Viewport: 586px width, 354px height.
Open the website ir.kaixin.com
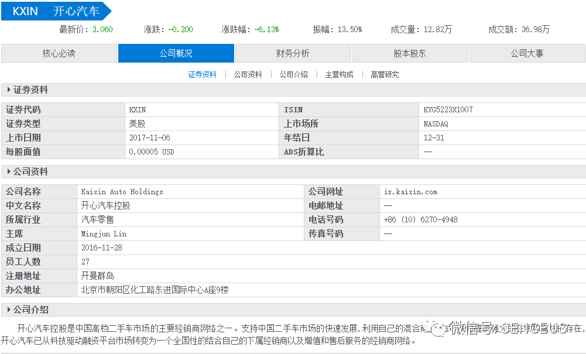tap(411, 192)
